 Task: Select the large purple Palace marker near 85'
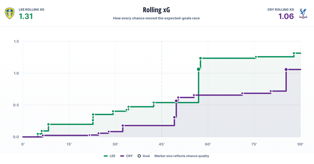tap(286, 69)
